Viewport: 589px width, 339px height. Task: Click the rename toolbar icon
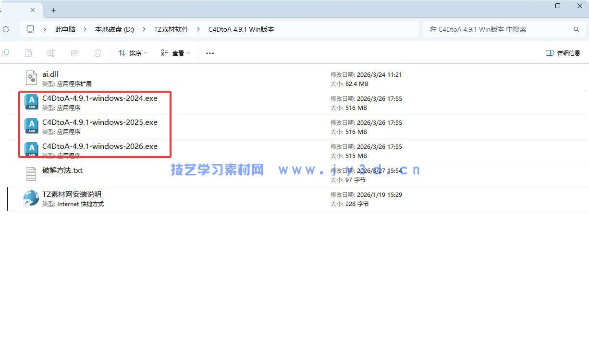point(51,53)
